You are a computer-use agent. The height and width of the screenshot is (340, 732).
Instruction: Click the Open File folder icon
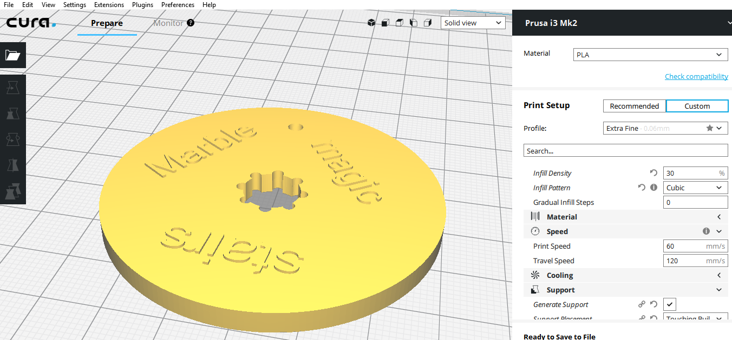[x=12, y=55]
